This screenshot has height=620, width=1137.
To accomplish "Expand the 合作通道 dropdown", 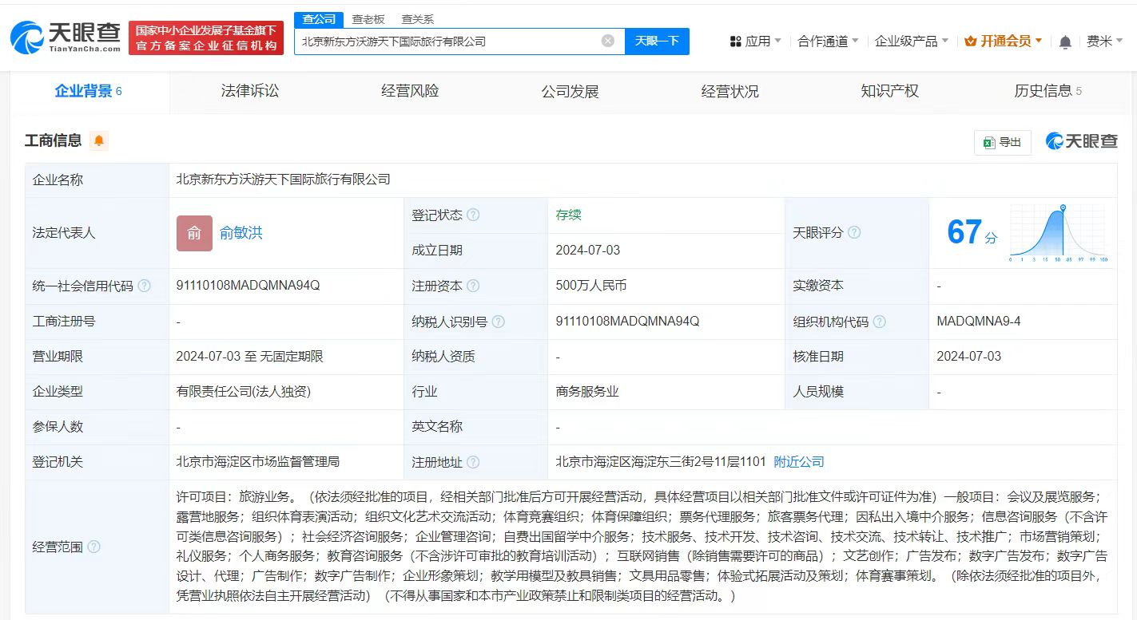I will pyautogui.click(x=828, y=41).
